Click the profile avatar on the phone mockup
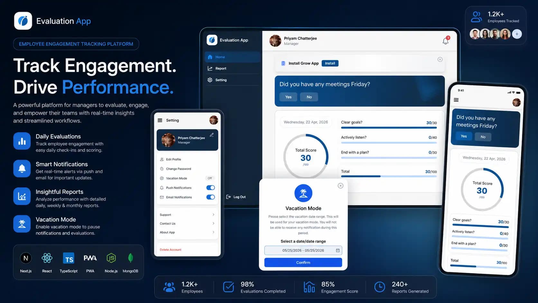This screenshot has width=538, height=303. (x=516, y=102)
